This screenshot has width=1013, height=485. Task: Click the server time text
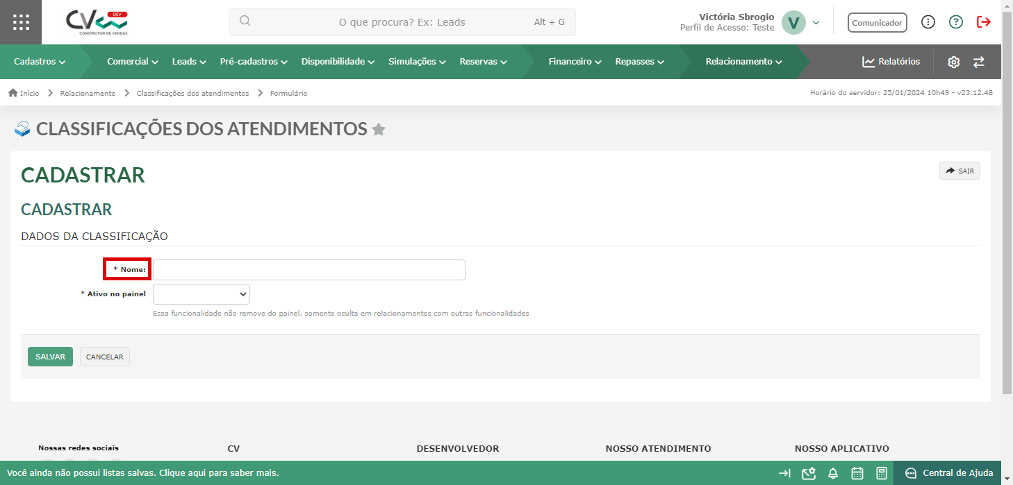[x=901, y=93]
